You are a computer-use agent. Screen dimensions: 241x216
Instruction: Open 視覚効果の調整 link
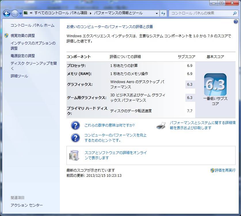coord(23,35)
